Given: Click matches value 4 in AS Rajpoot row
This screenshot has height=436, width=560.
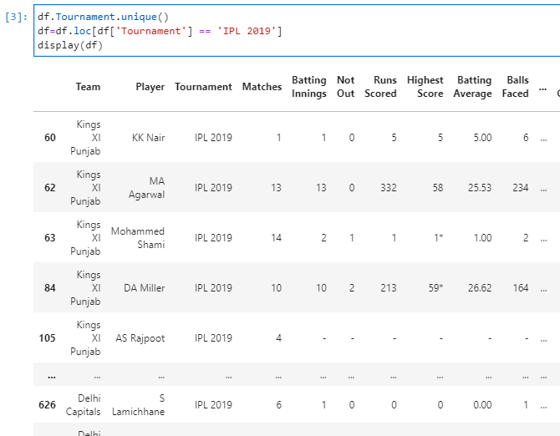Looking at the screenshot, I should tap(279, 338).
